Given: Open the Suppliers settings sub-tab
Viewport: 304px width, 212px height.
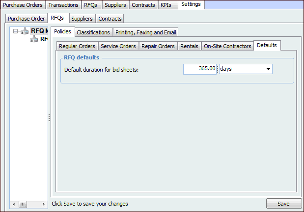Looking at the screenshot, I should click(x=82, y=19).
